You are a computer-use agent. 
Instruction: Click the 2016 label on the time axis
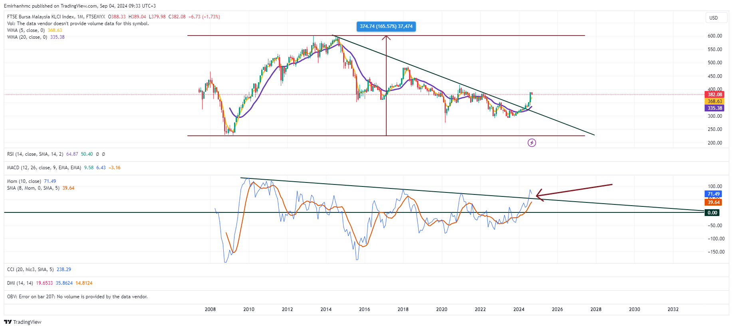[364, 309]
